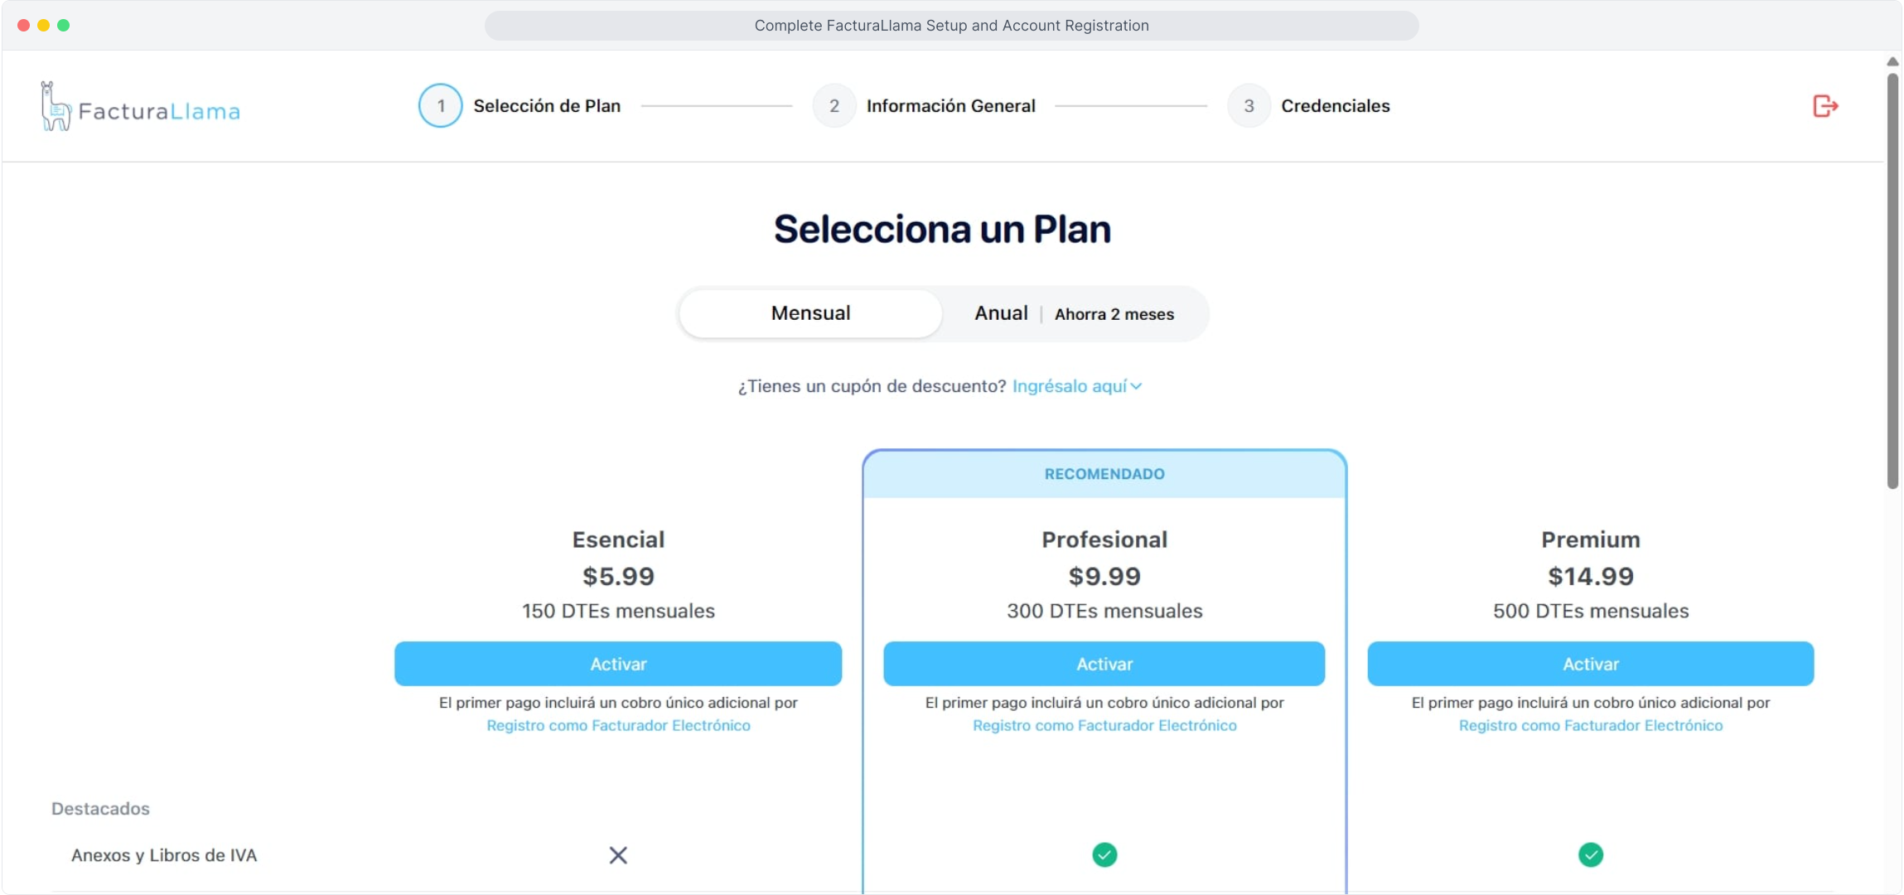Click step 3 circle Credenciales

pyautogui.click(x=1249, y=106)
